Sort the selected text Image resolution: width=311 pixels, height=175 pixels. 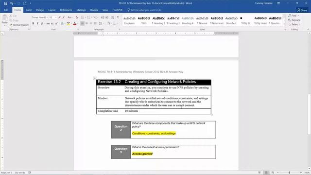click(113, 17)
